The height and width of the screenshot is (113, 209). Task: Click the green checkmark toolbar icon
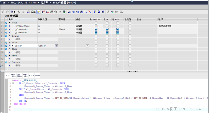point(64,12)
